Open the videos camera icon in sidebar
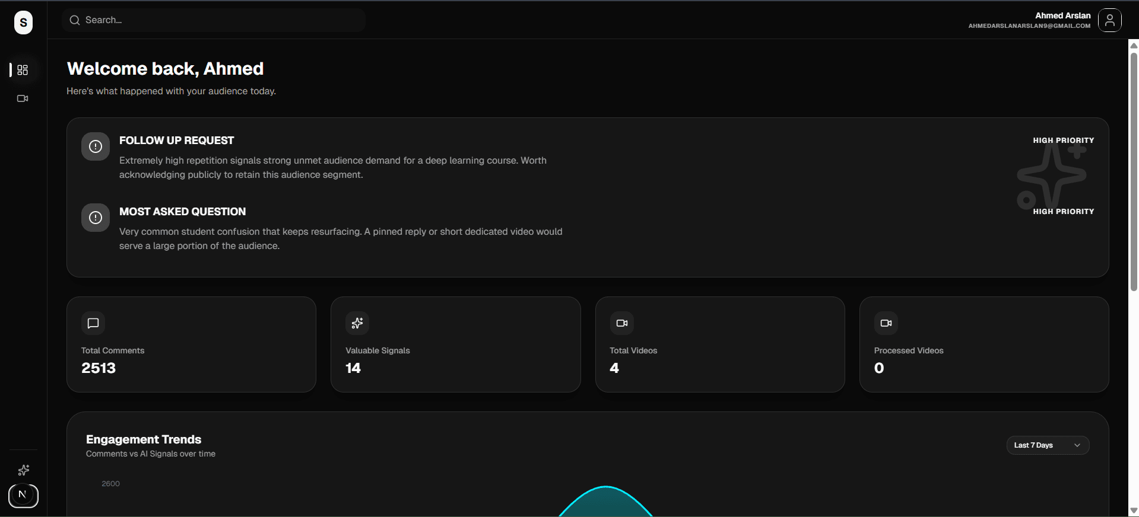This screenshot has height=517, width=1139. tap(23, 98)
